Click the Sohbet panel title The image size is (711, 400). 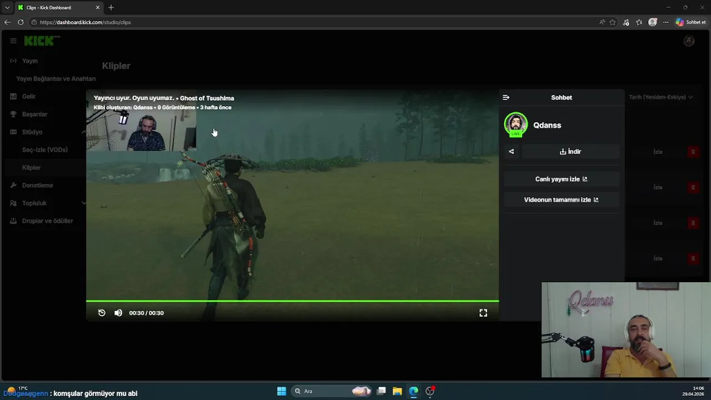561,97
